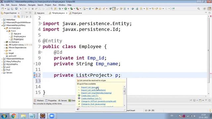The height and width of the screenshot is (119, 212).
Task: Click the Create interface purple icon
Action: [x=79, y=99]
